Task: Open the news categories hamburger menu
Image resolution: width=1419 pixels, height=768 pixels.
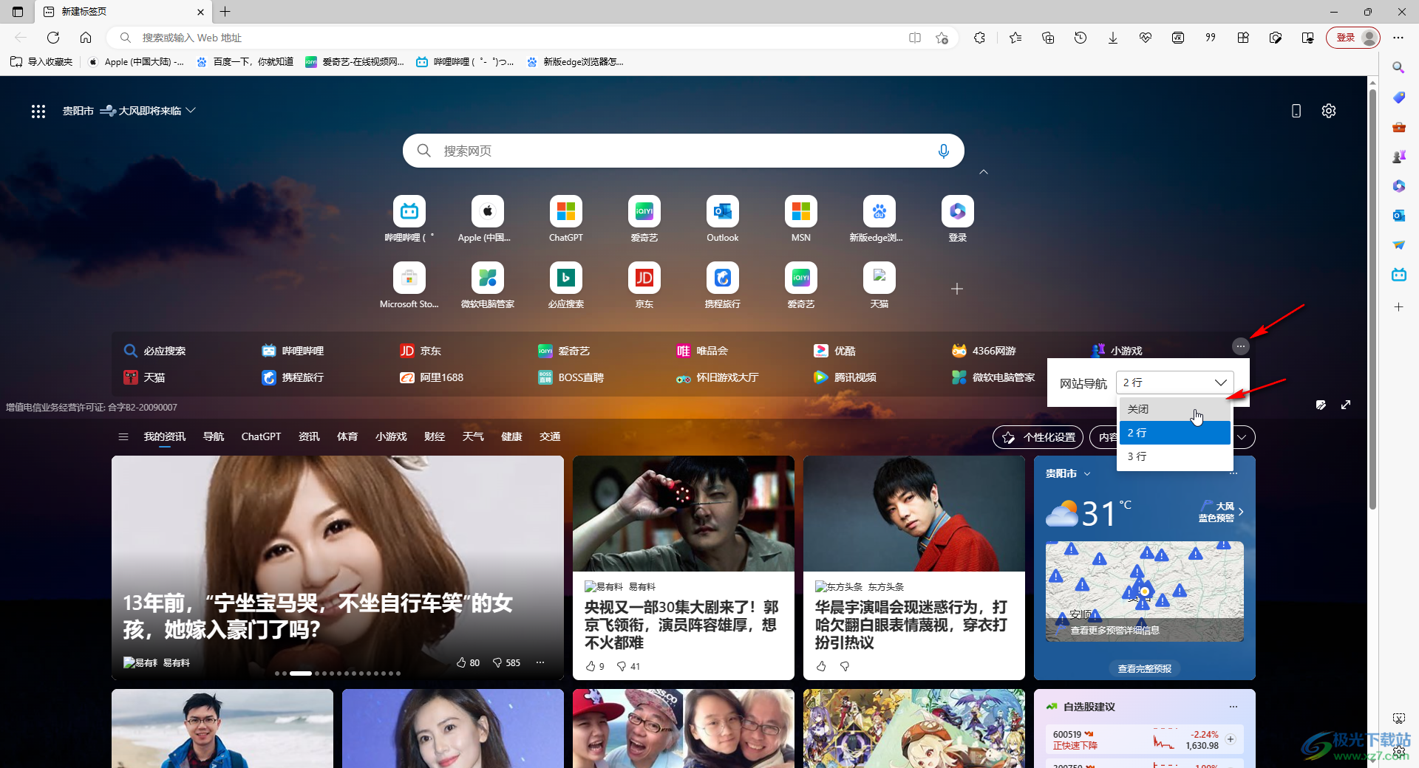Action: pos(123,437)
